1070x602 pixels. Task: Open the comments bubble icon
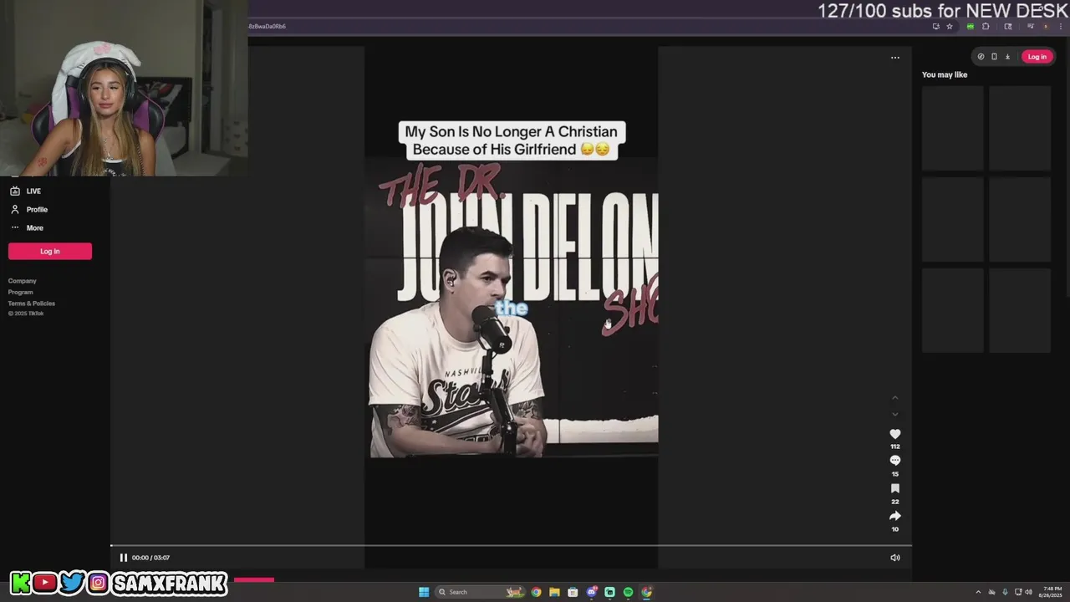pyautogui.click(x=894, y=461)
